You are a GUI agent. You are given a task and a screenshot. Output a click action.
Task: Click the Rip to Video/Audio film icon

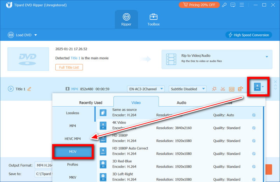pos(171,59)
